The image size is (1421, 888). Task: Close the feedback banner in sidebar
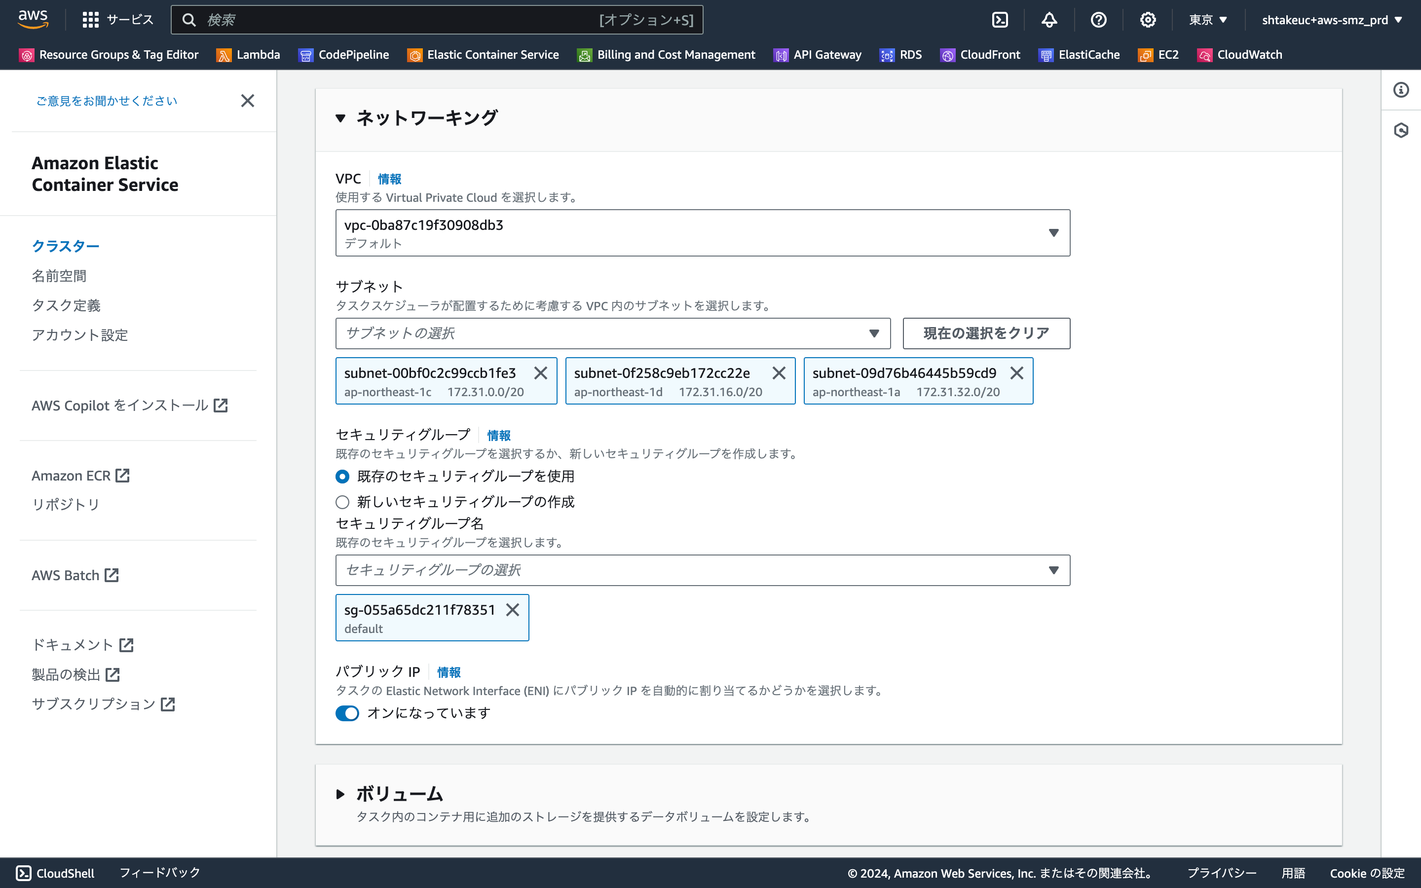click(248, 101)
